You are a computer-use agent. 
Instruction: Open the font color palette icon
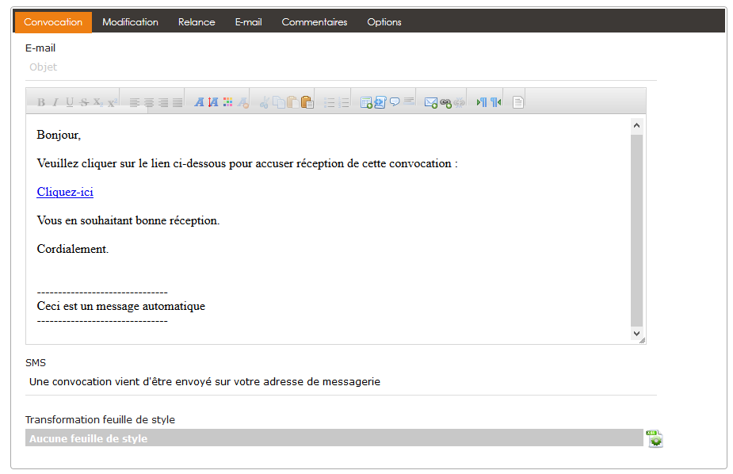[228, 102]
